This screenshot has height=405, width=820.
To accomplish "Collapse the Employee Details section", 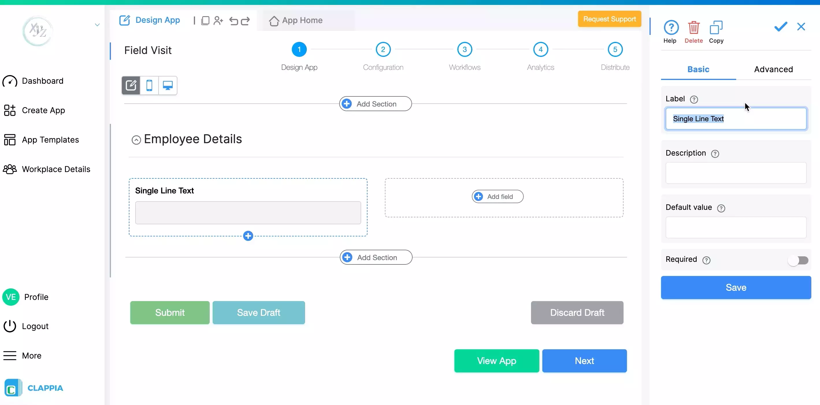I will click(136, 140).
